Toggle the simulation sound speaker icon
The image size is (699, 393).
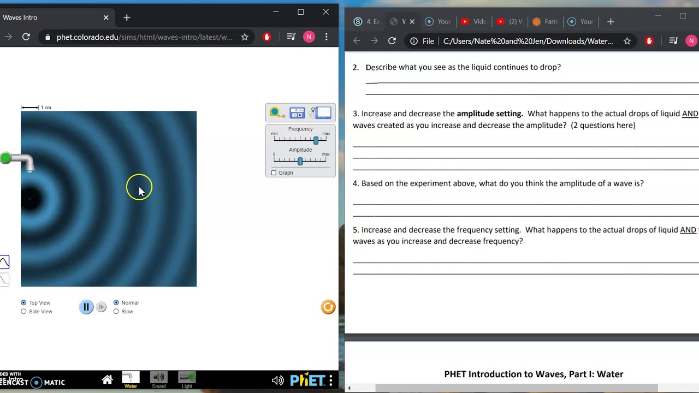click(277, 380)
